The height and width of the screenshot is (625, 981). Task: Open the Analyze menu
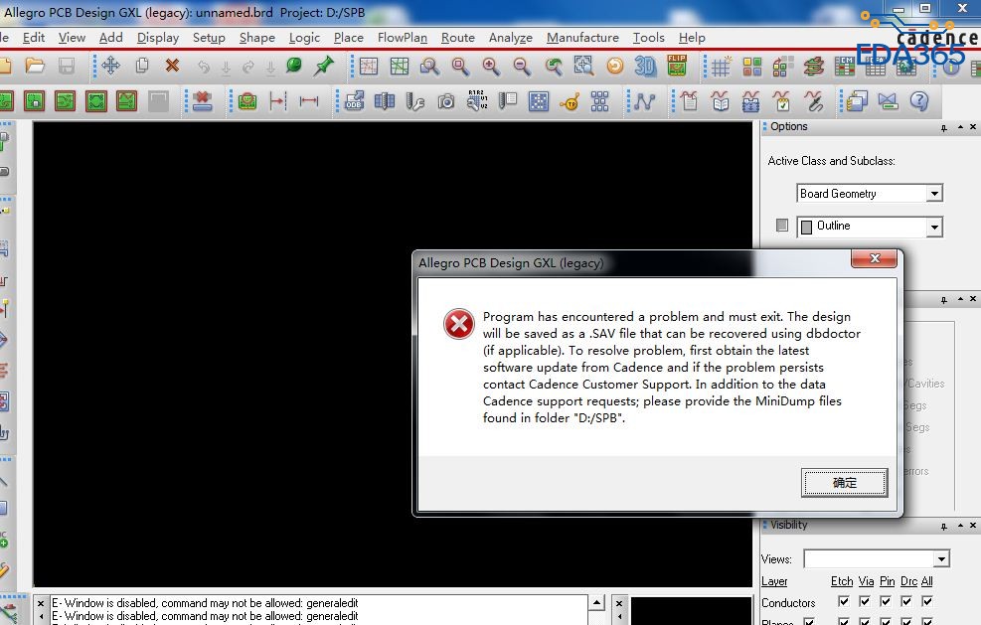coord(511,38)
